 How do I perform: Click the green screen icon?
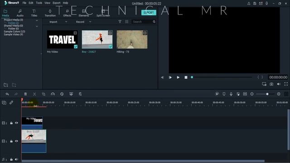(x=71, y=94)
